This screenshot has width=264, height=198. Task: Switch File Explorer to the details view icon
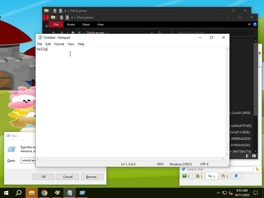click(x=248, y=156)
